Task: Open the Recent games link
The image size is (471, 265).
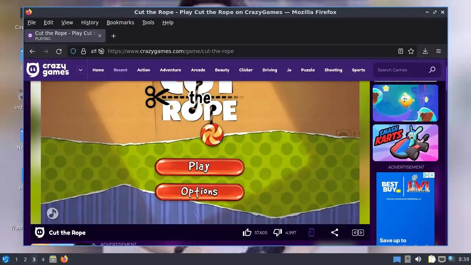Action: [x=120, y=70]
